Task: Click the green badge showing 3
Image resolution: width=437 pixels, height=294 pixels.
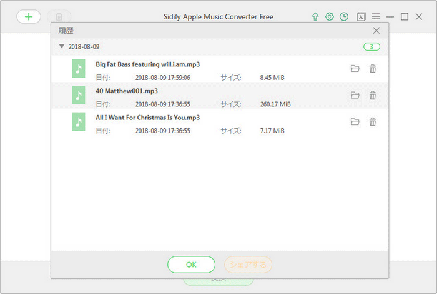Action: tap(371, 47)
